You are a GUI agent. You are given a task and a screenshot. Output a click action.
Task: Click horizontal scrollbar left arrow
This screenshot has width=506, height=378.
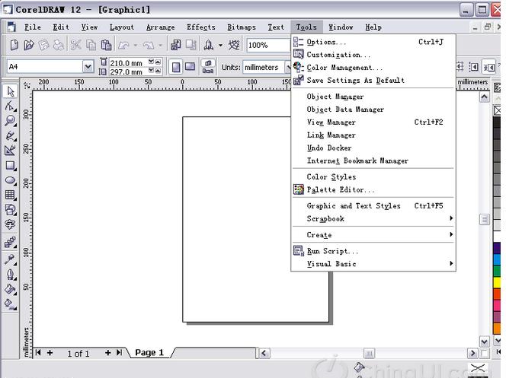click(x=264, y=353)
